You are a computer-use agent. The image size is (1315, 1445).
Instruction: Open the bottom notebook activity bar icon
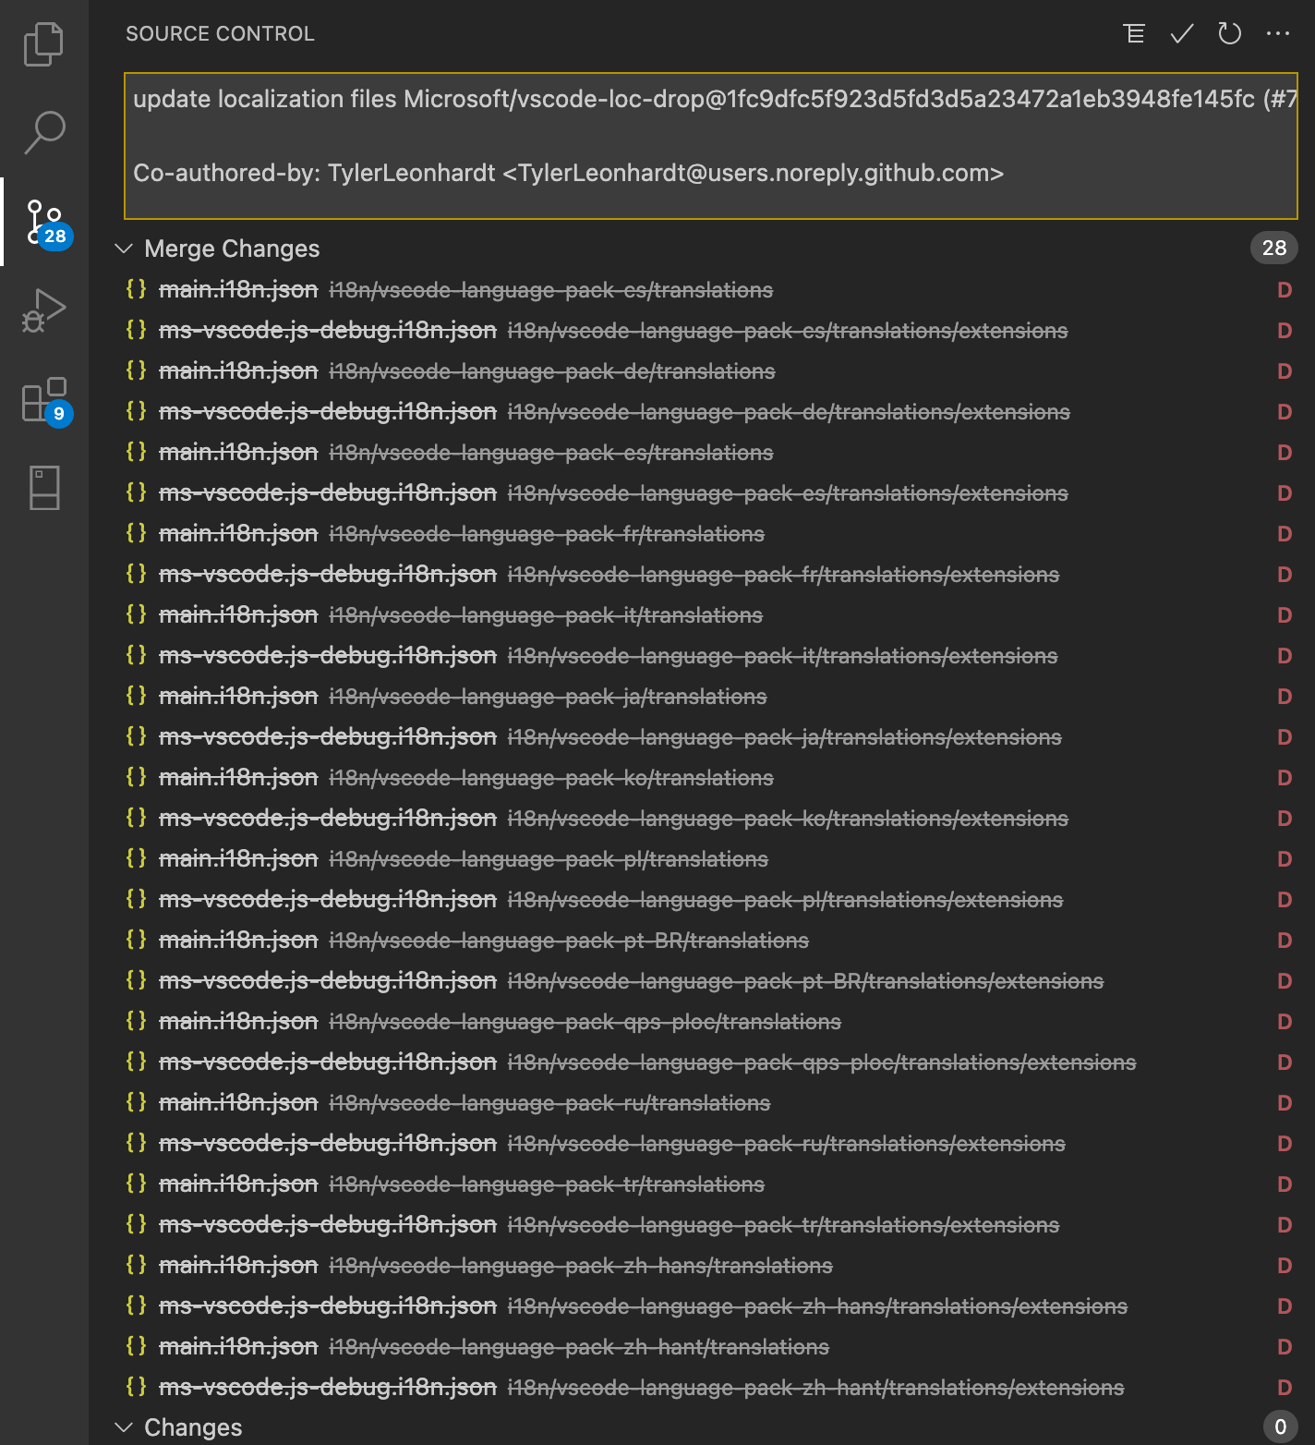(44, 488)
